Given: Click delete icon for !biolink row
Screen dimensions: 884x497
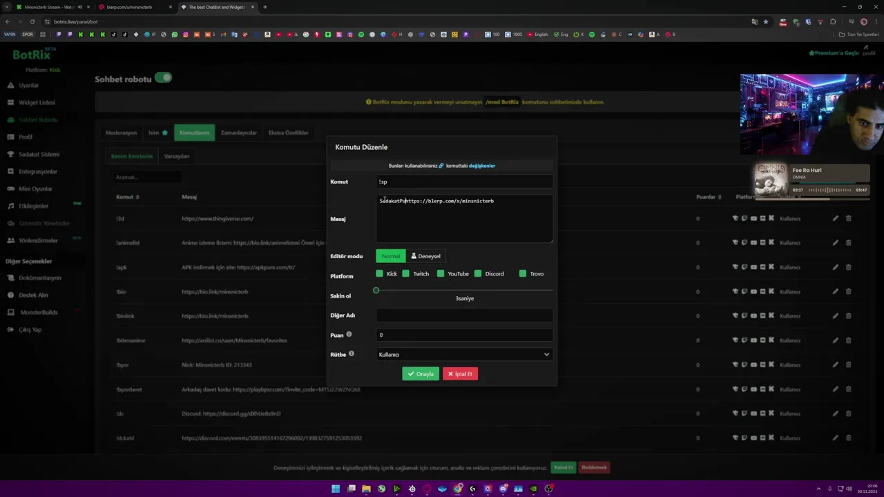Looking at the screenshot, I should [x=849, y=315].
